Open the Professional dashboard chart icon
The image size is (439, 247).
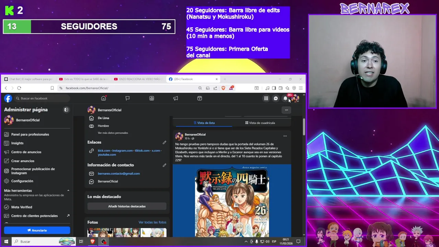tap(152, 98)
